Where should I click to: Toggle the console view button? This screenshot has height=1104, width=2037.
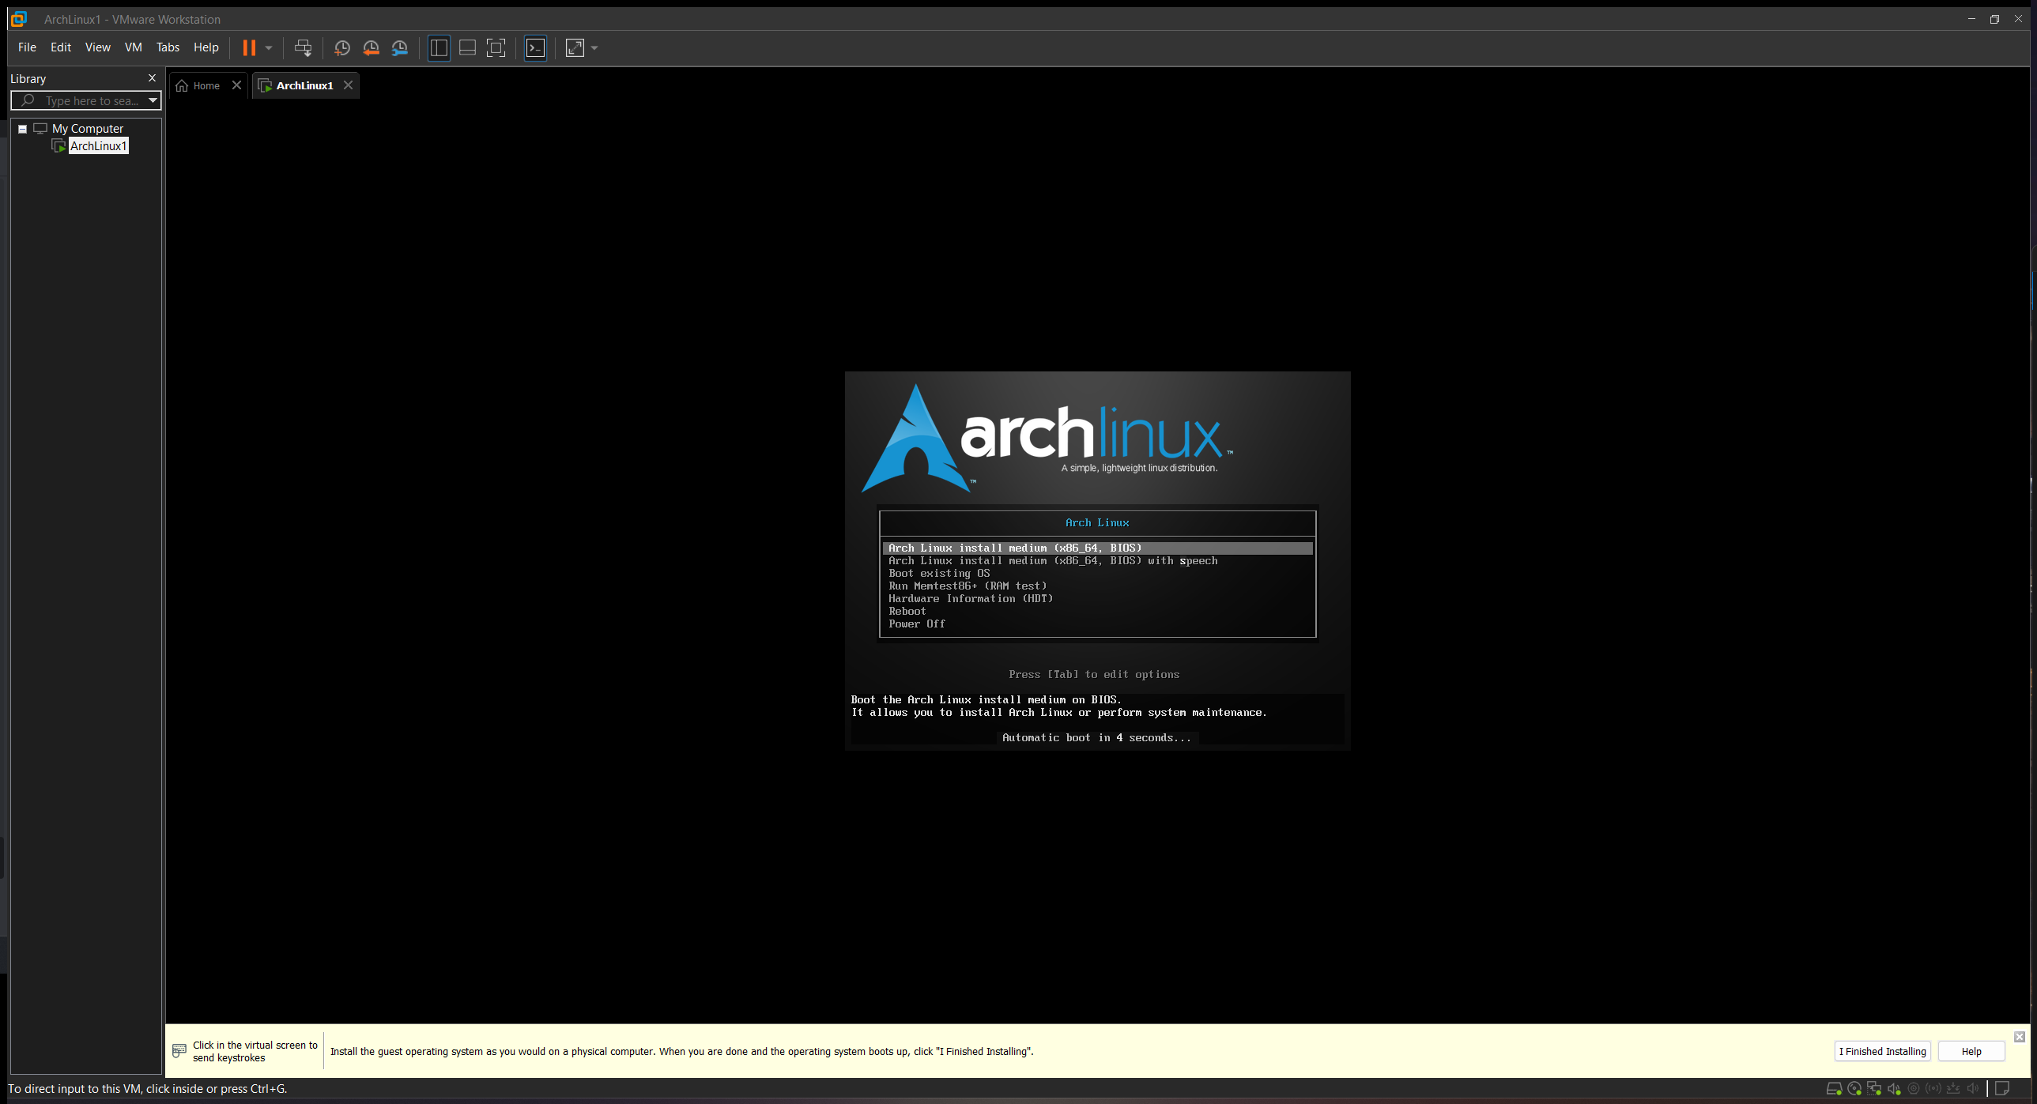(535, 47)
